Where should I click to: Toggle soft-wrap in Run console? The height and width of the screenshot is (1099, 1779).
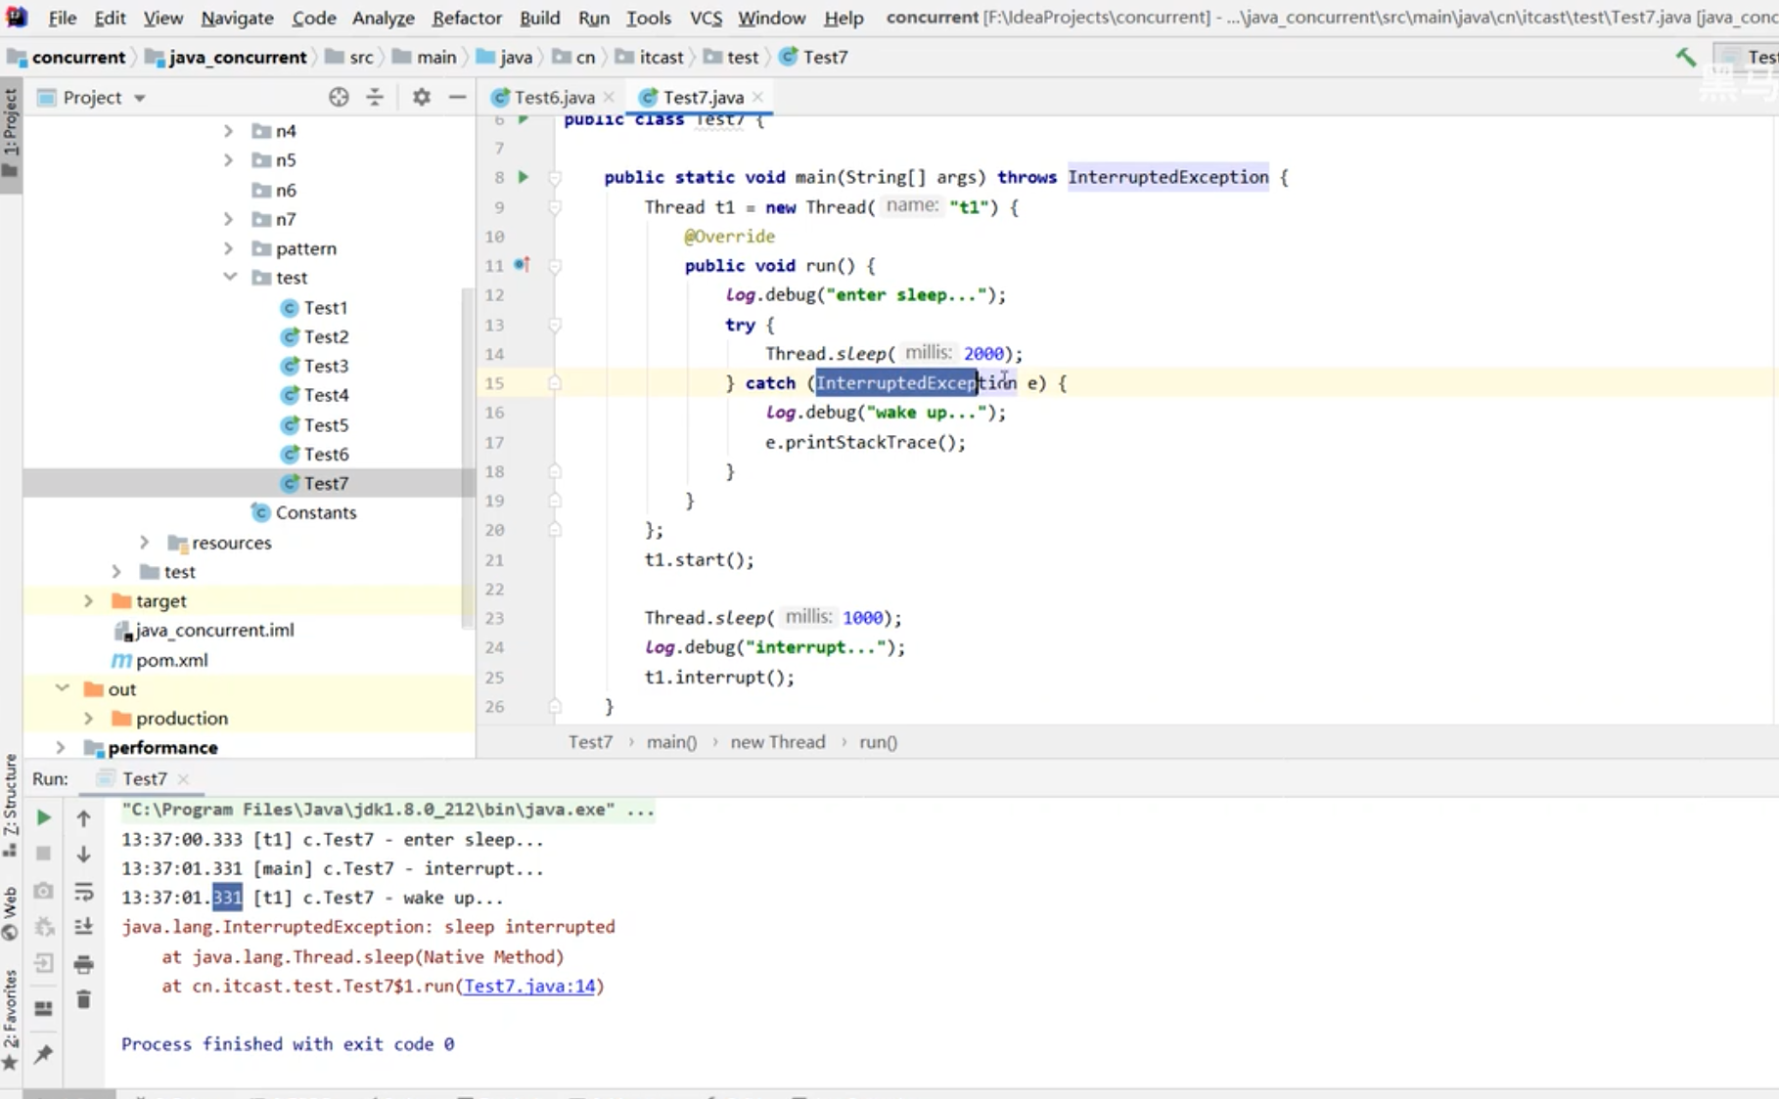[x=84, y=891]
